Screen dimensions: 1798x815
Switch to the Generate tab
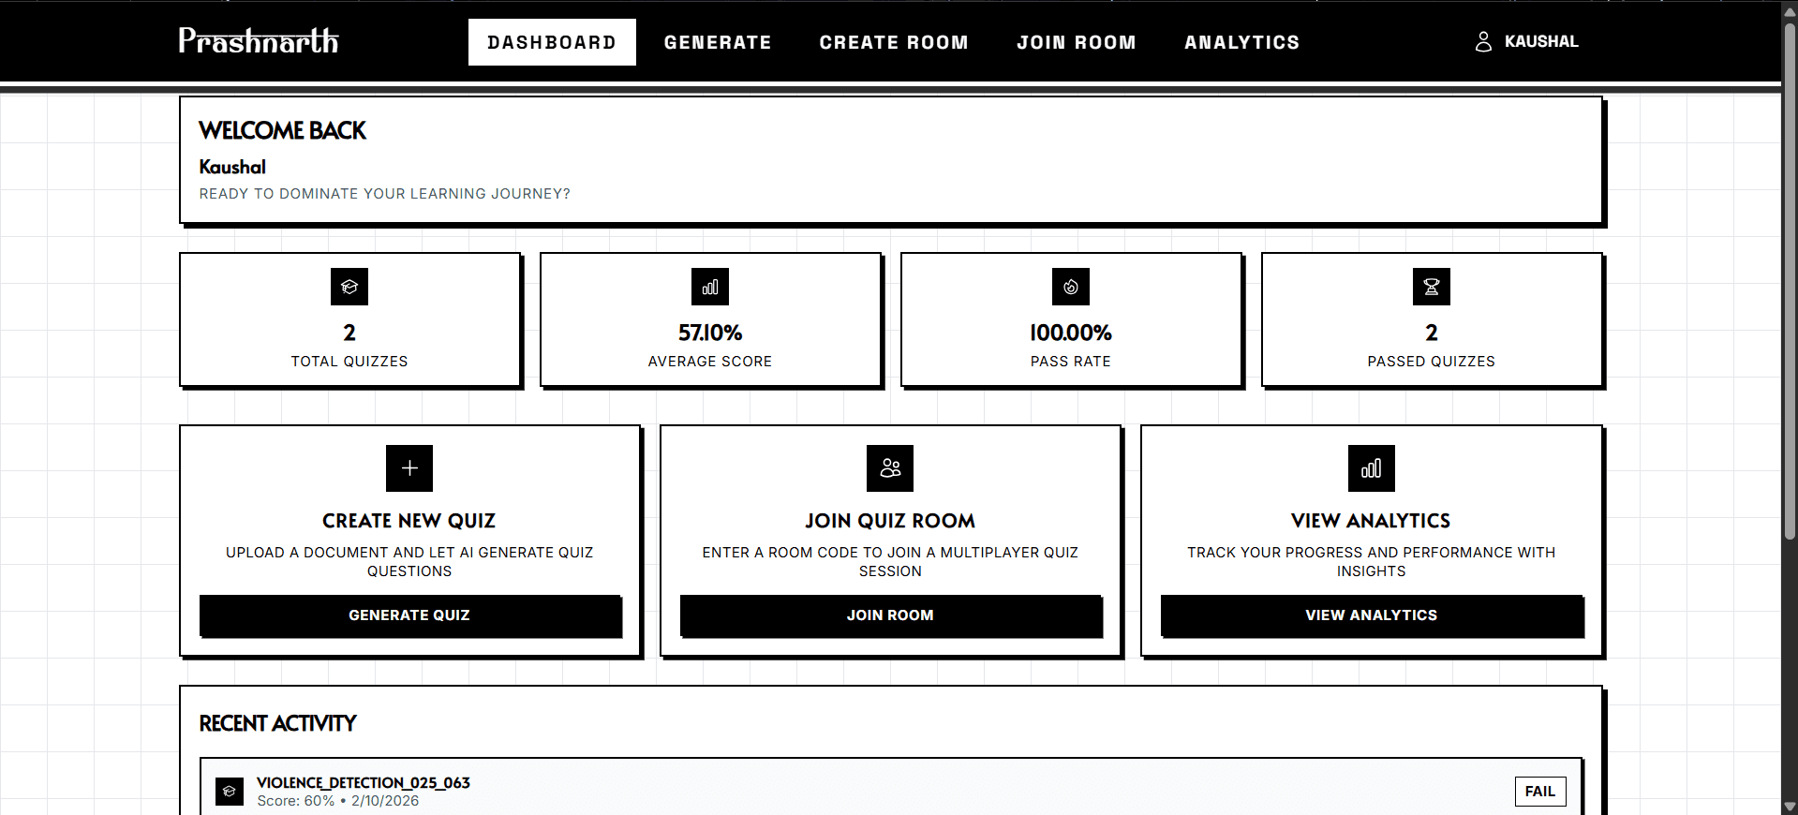pyautogui.click(x=718, y=42)
